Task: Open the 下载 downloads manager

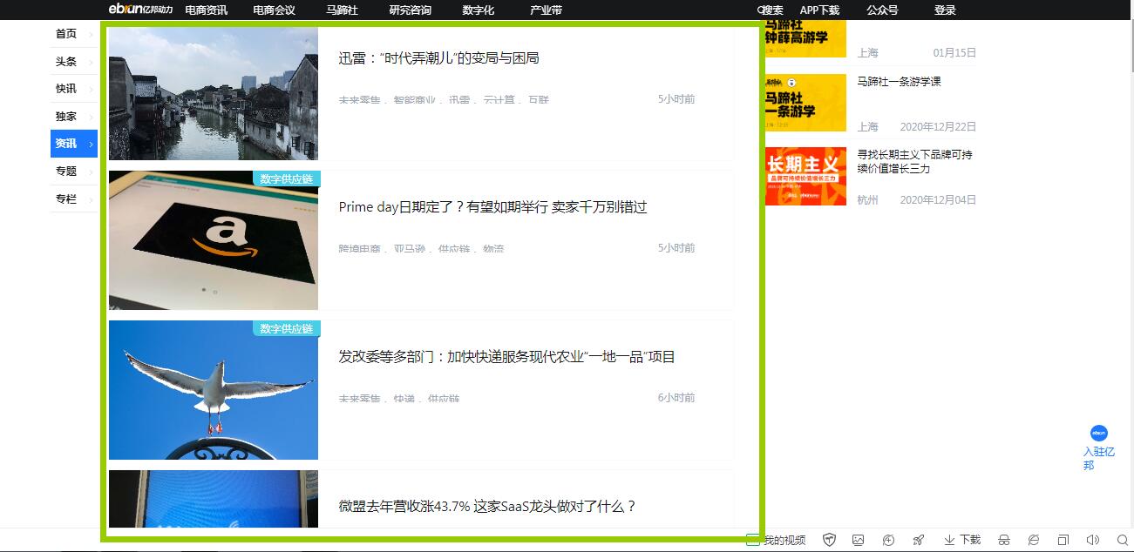Action: tap(962, 540)
